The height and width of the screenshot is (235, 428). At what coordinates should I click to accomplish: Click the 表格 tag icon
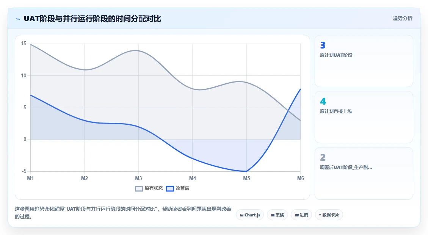click(x=273, y=215)
